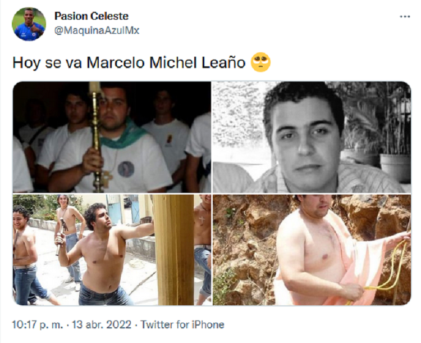Open the top-left photo with the candlestick
The width and height of the screenshot is (421, 343).
coord(112,137)
